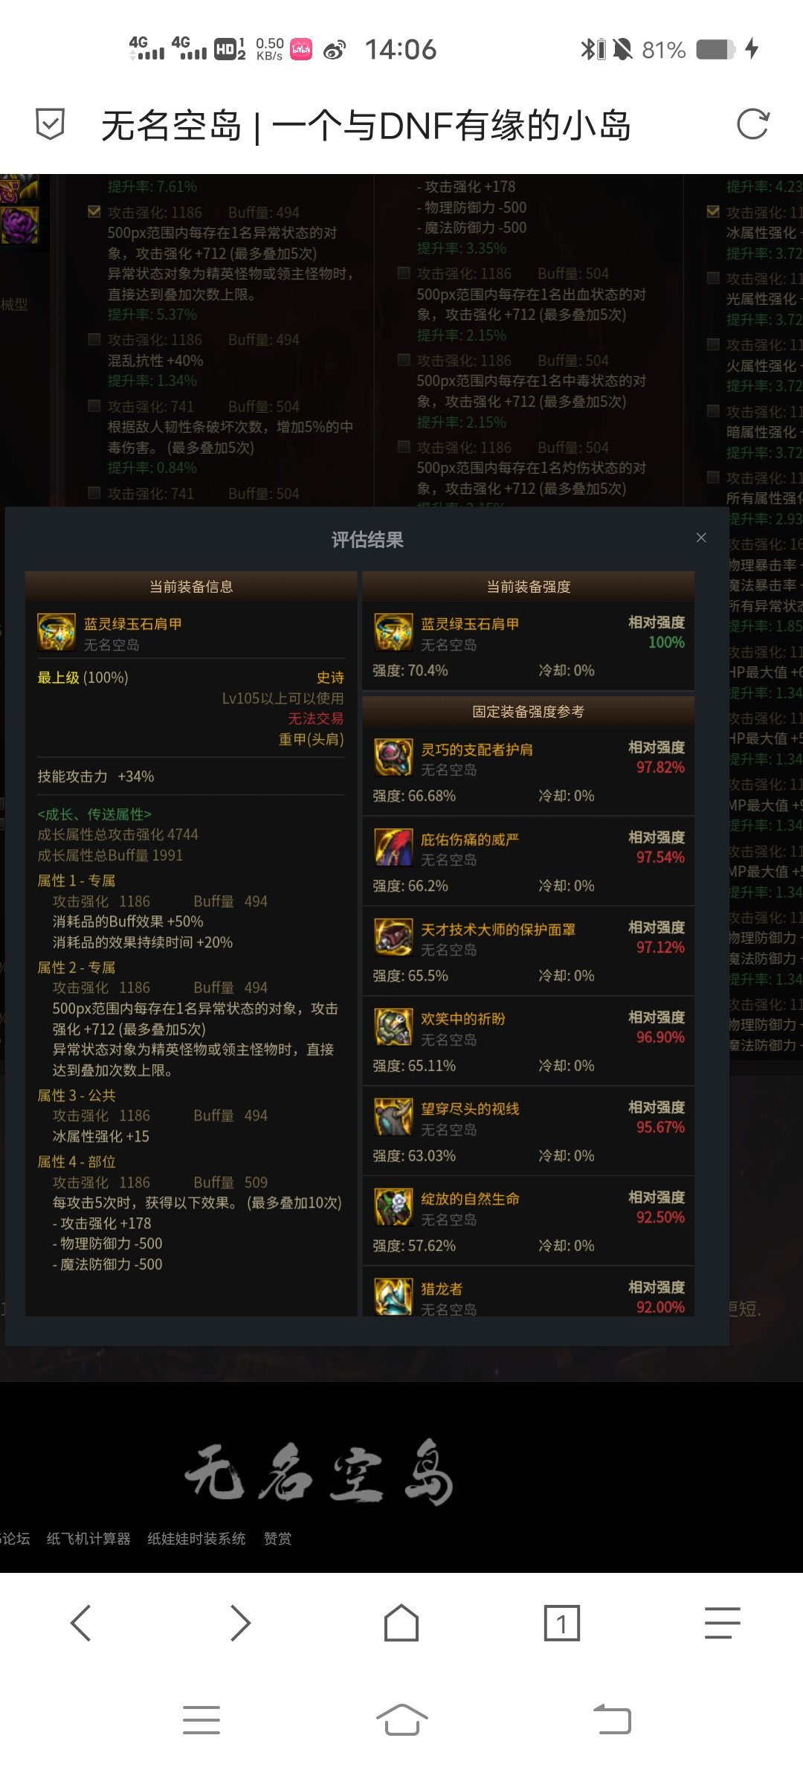Reload the page with the refresh icon
The height and width of the screenshot is (1767, 803).
pyautogui.click(x=752, y=124)
